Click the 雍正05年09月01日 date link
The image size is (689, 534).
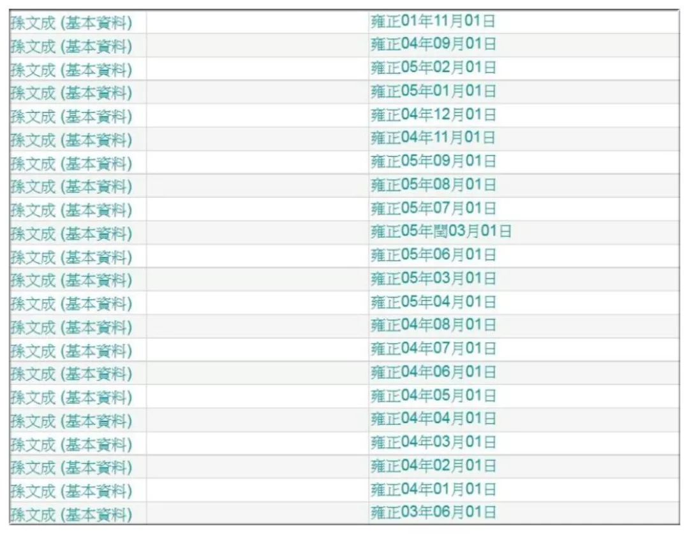(433, 162)
